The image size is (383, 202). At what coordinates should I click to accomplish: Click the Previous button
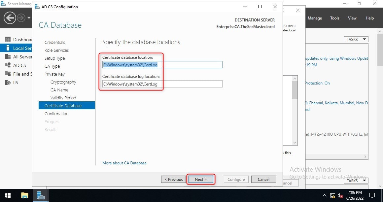[173, 179]
